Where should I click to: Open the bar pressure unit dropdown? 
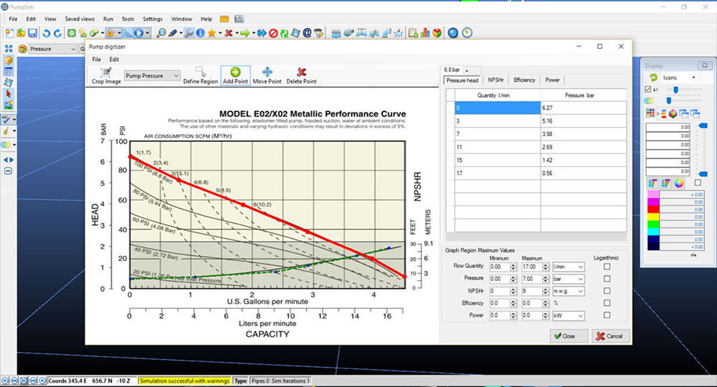coord(569,279)
